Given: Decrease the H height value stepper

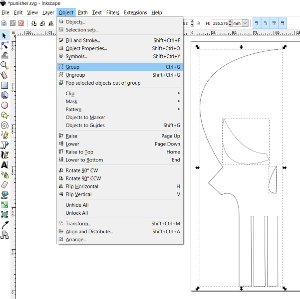Looking at the screenshot, I should (230, 25).
